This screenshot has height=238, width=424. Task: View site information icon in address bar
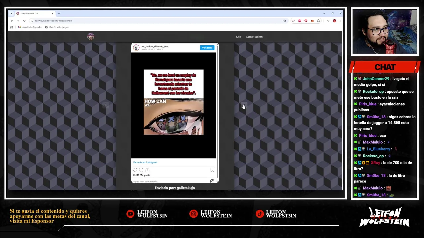tap(32, 21)
